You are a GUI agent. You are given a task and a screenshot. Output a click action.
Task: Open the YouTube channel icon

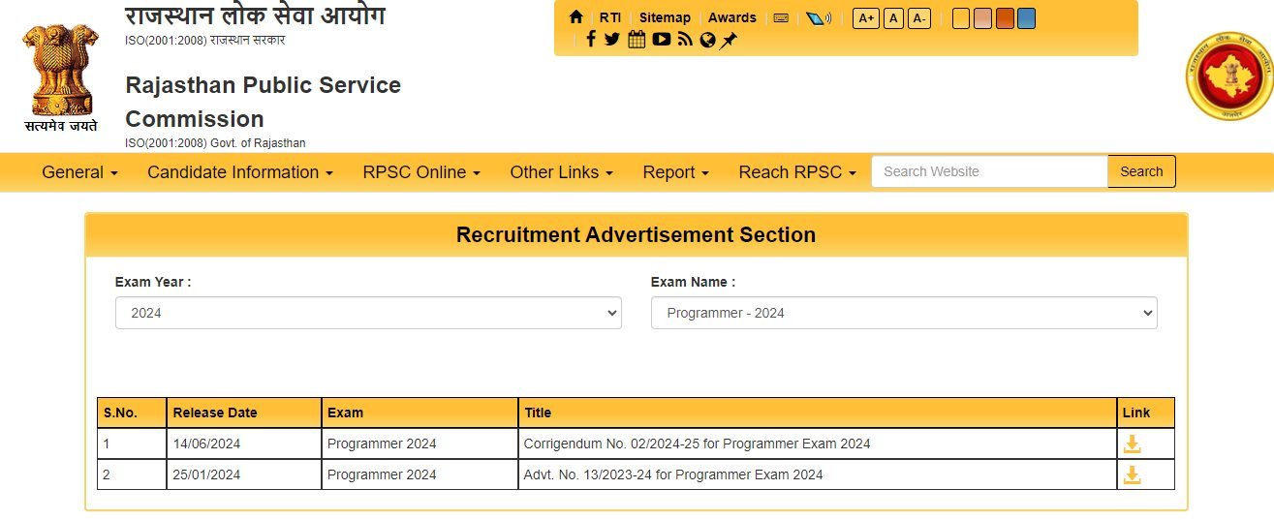(662, 40)
